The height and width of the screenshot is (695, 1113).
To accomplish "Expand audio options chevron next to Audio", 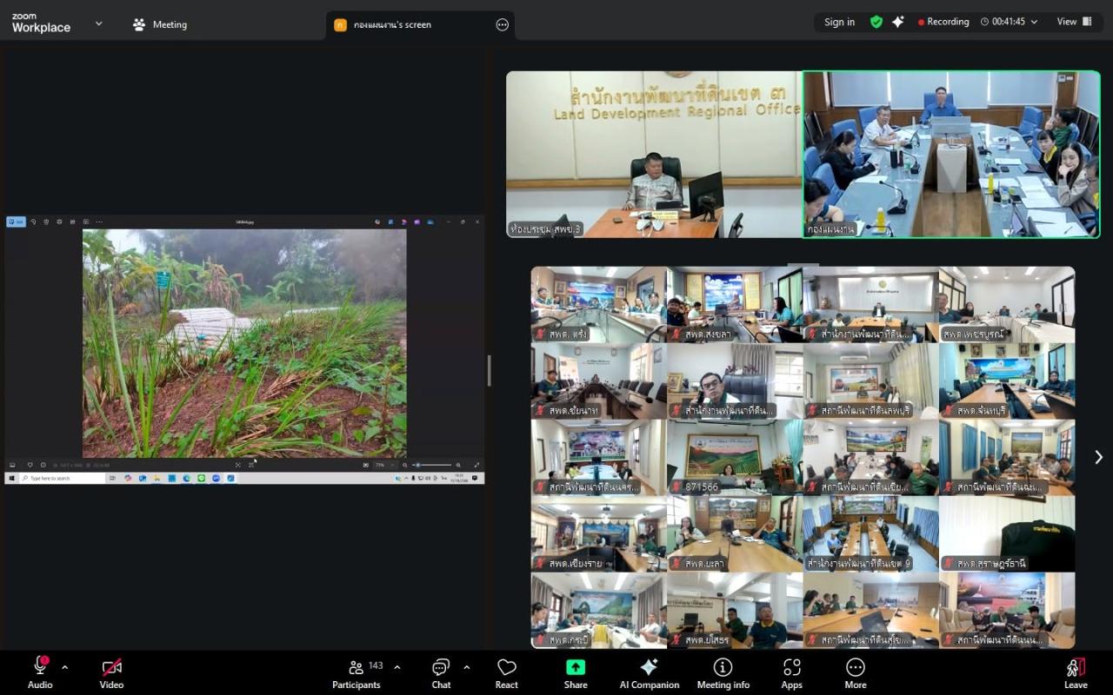I will [64, 667].
